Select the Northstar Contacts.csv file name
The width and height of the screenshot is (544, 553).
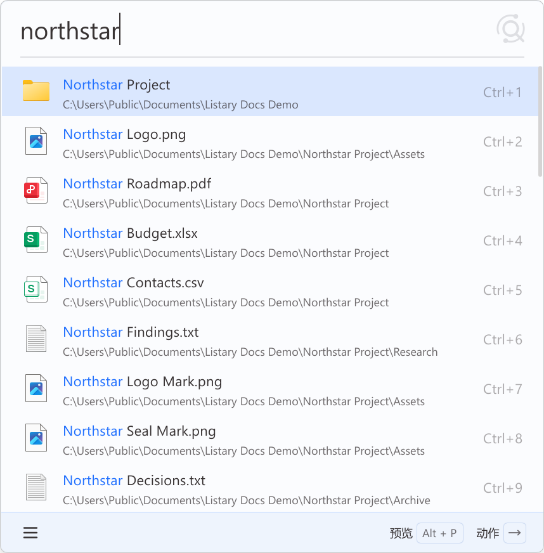[x=133, y=282]
